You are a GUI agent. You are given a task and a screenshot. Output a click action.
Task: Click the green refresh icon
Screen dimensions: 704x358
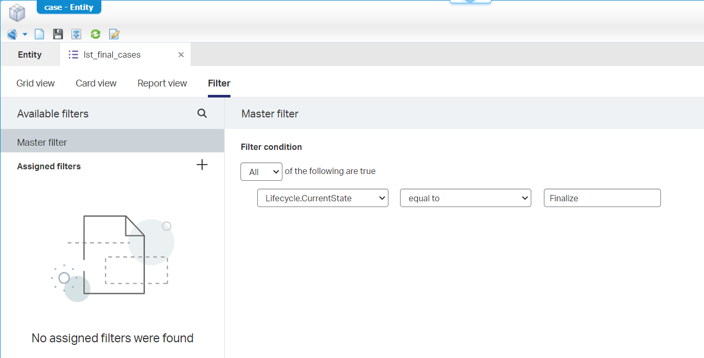95,35
